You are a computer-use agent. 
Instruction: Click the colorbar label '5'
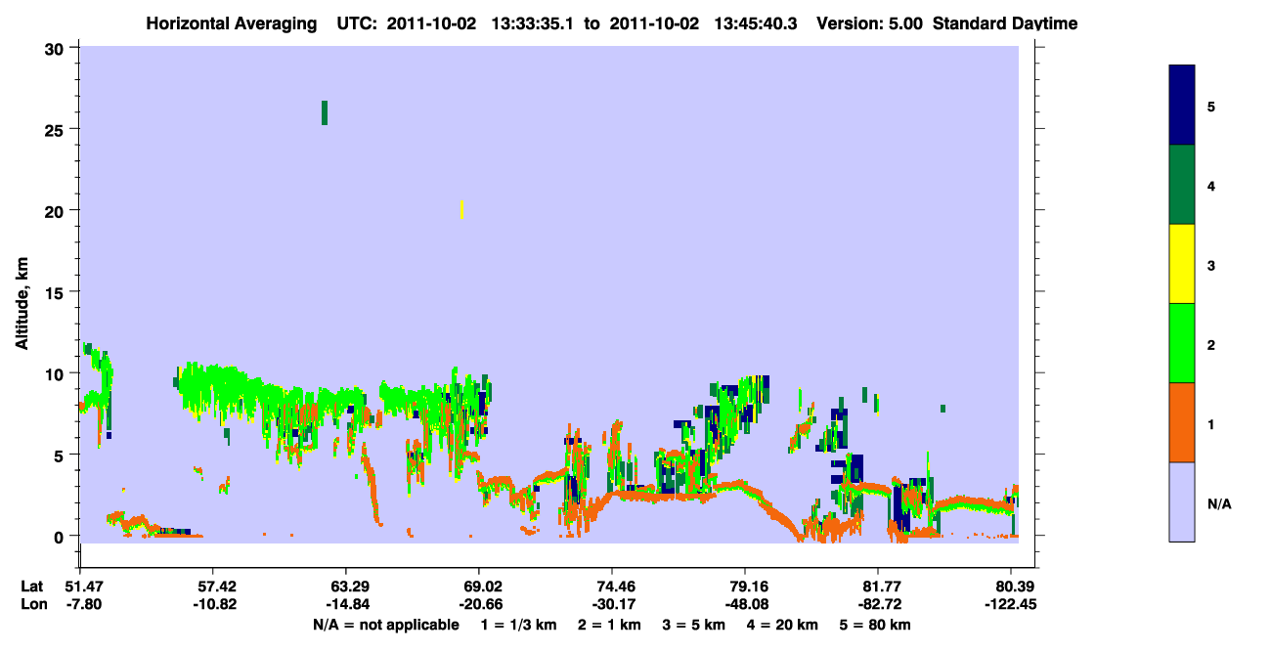click(x=1211, y=106)
